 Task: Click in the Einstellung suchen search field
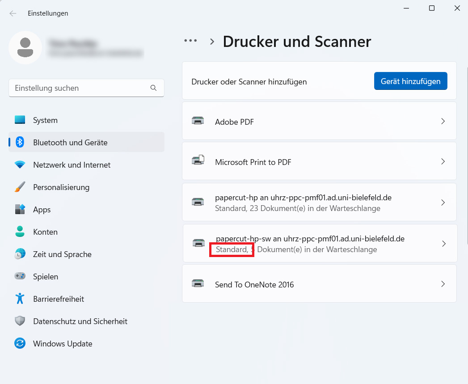point(87,88)
